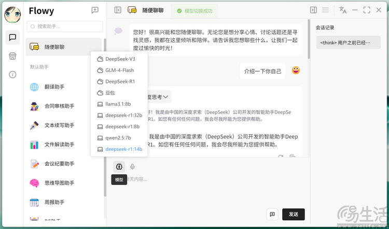Click the 合同审核助手 detective icon
389x229 pixels.
tap(34, 106)
